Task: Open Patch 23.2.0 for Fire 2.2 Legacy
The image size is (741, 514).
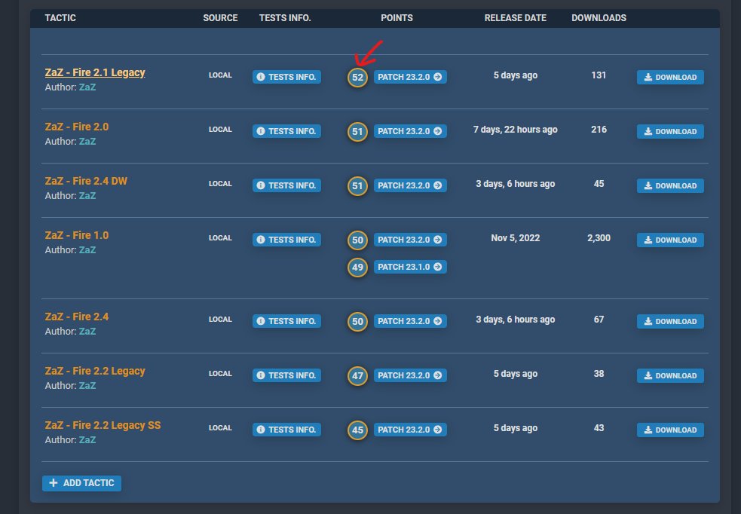Action: point(410,375)
